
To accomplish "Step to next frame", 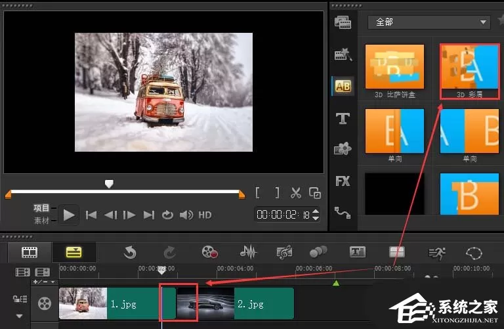I will (x=129, y=215).
